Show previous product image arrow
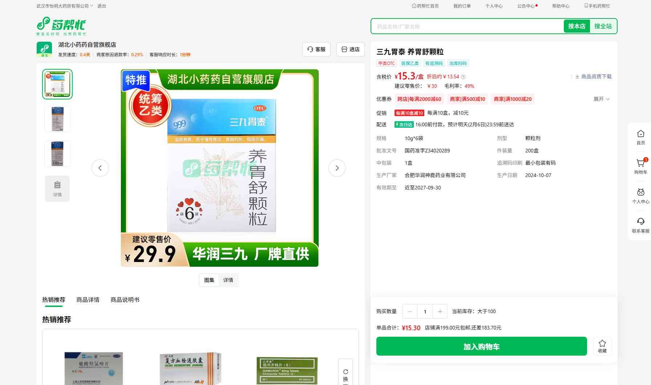Viewport: 651px width, 385px height. pos(100,168)
